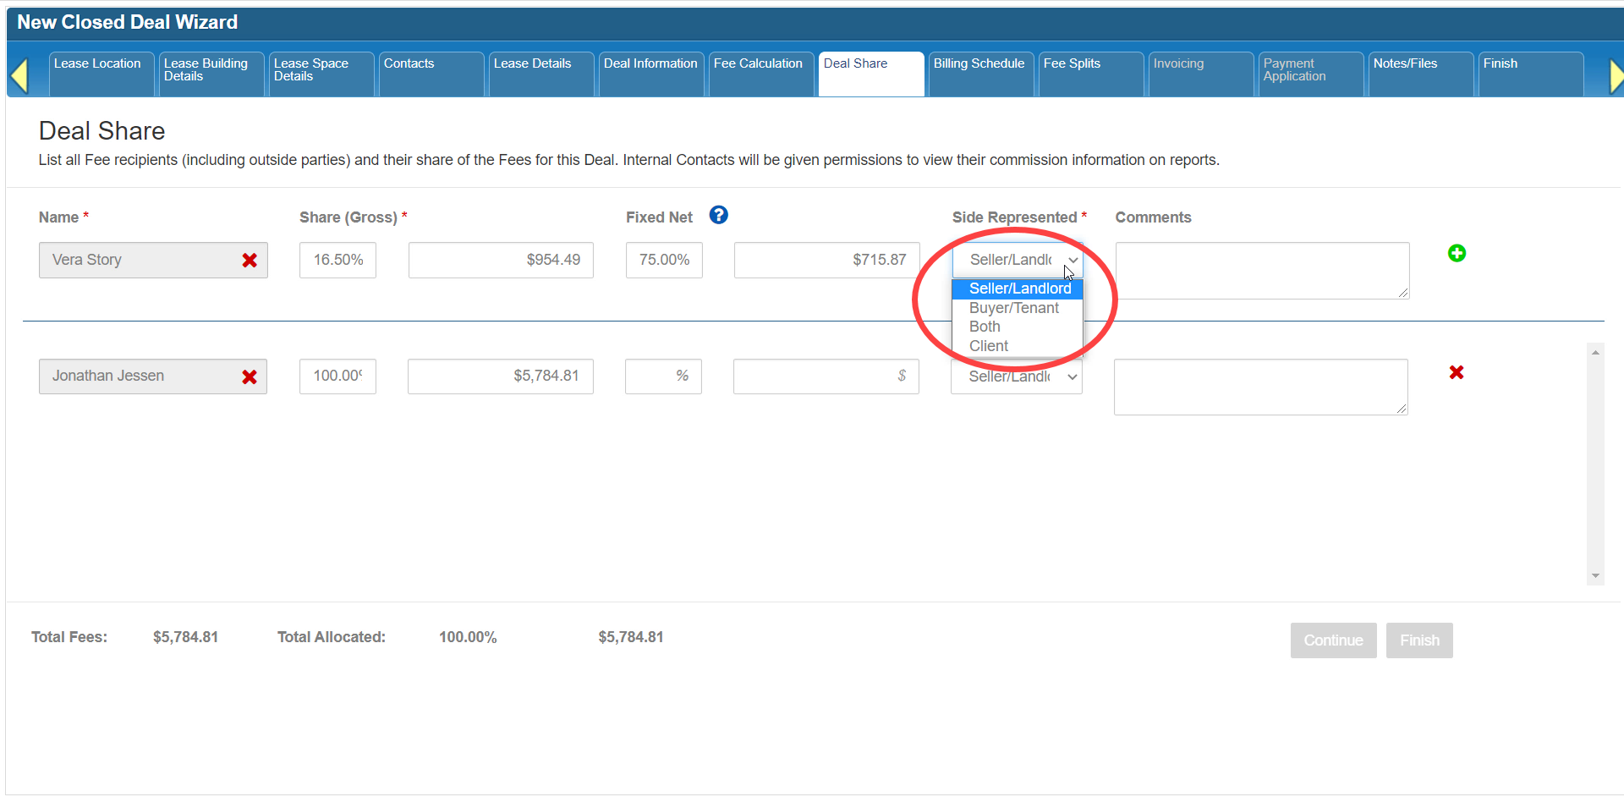Pick Client from the Side Represented list
The width and height of the screenshot is (1624, 797).
pyautogui.click(x=988, y=346)
